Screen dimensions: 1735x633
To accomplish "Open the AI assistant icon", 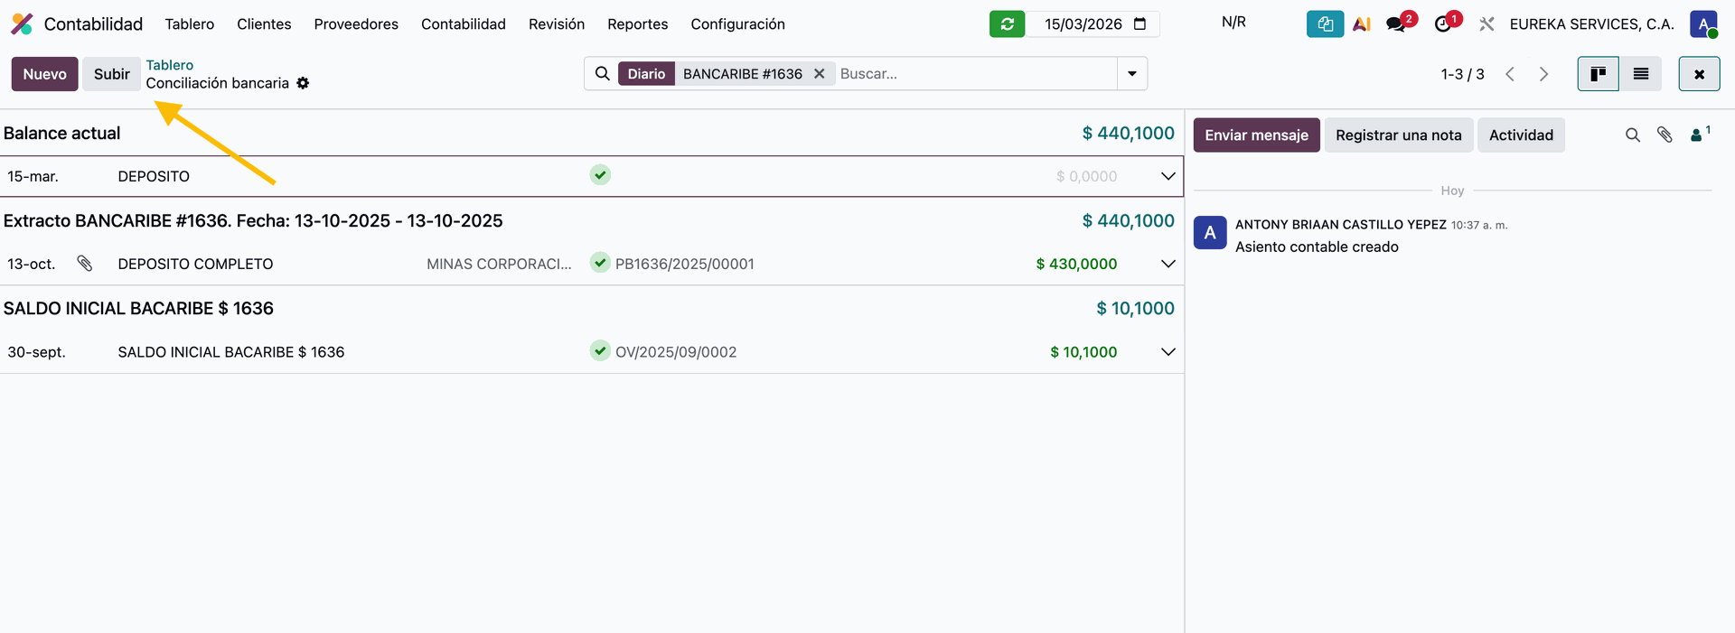I will tap(1361, 24).
